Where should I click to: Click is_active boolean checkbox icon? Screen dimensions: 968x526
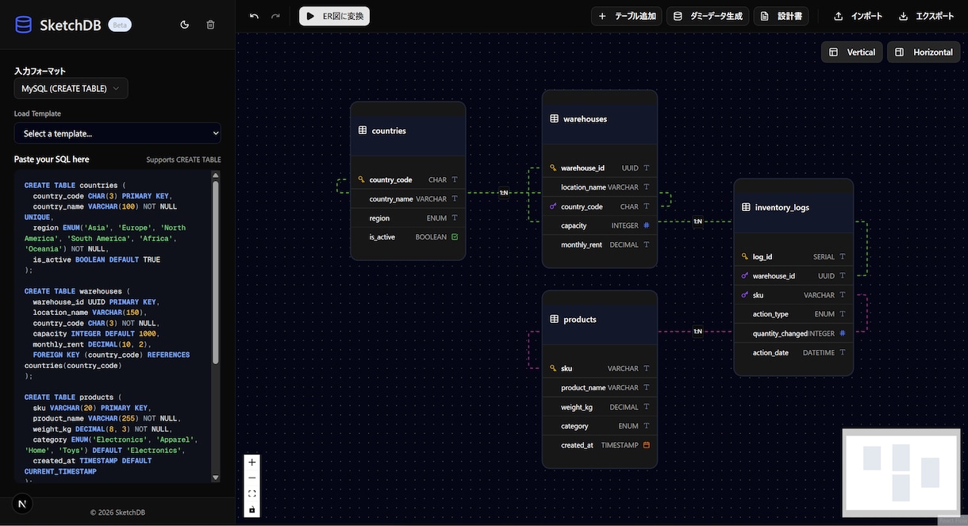point(455,237)
